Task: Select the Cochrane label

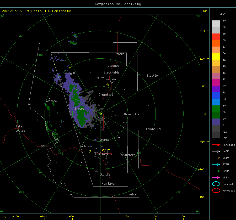Action: coord(86,146)
